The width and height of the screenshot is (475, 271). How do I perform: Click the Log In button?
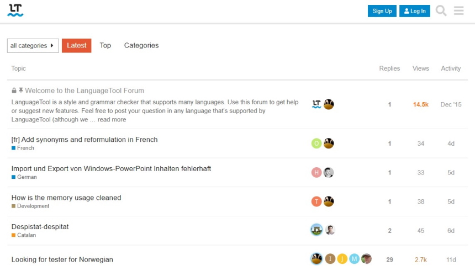(x=414, y=11)
